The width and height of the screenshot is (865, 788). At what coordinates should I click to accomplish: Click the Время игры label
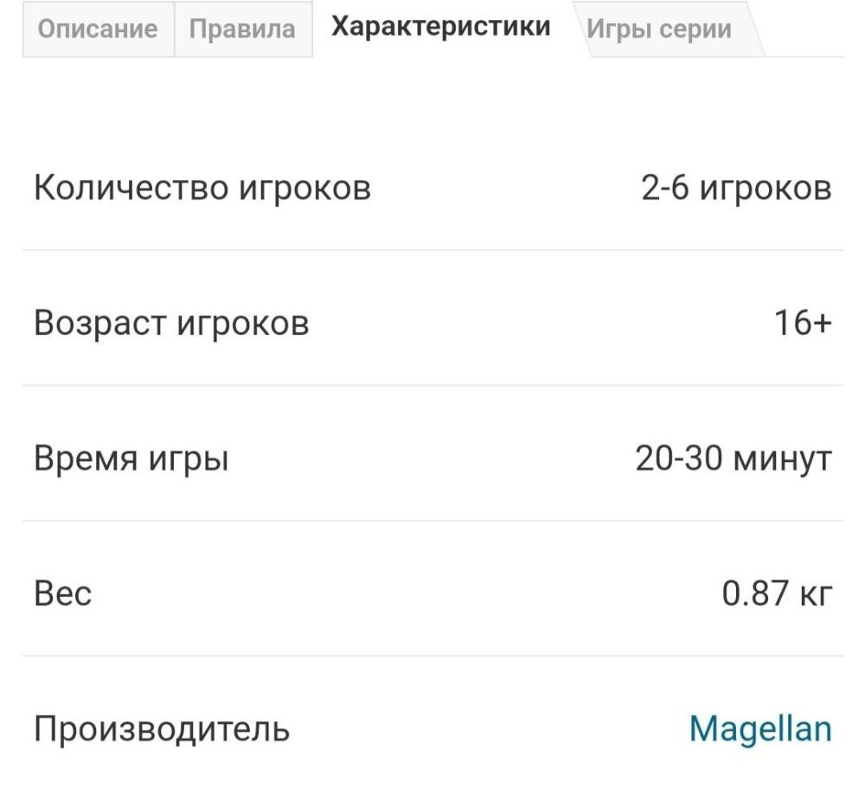click(x=131, y=458)
